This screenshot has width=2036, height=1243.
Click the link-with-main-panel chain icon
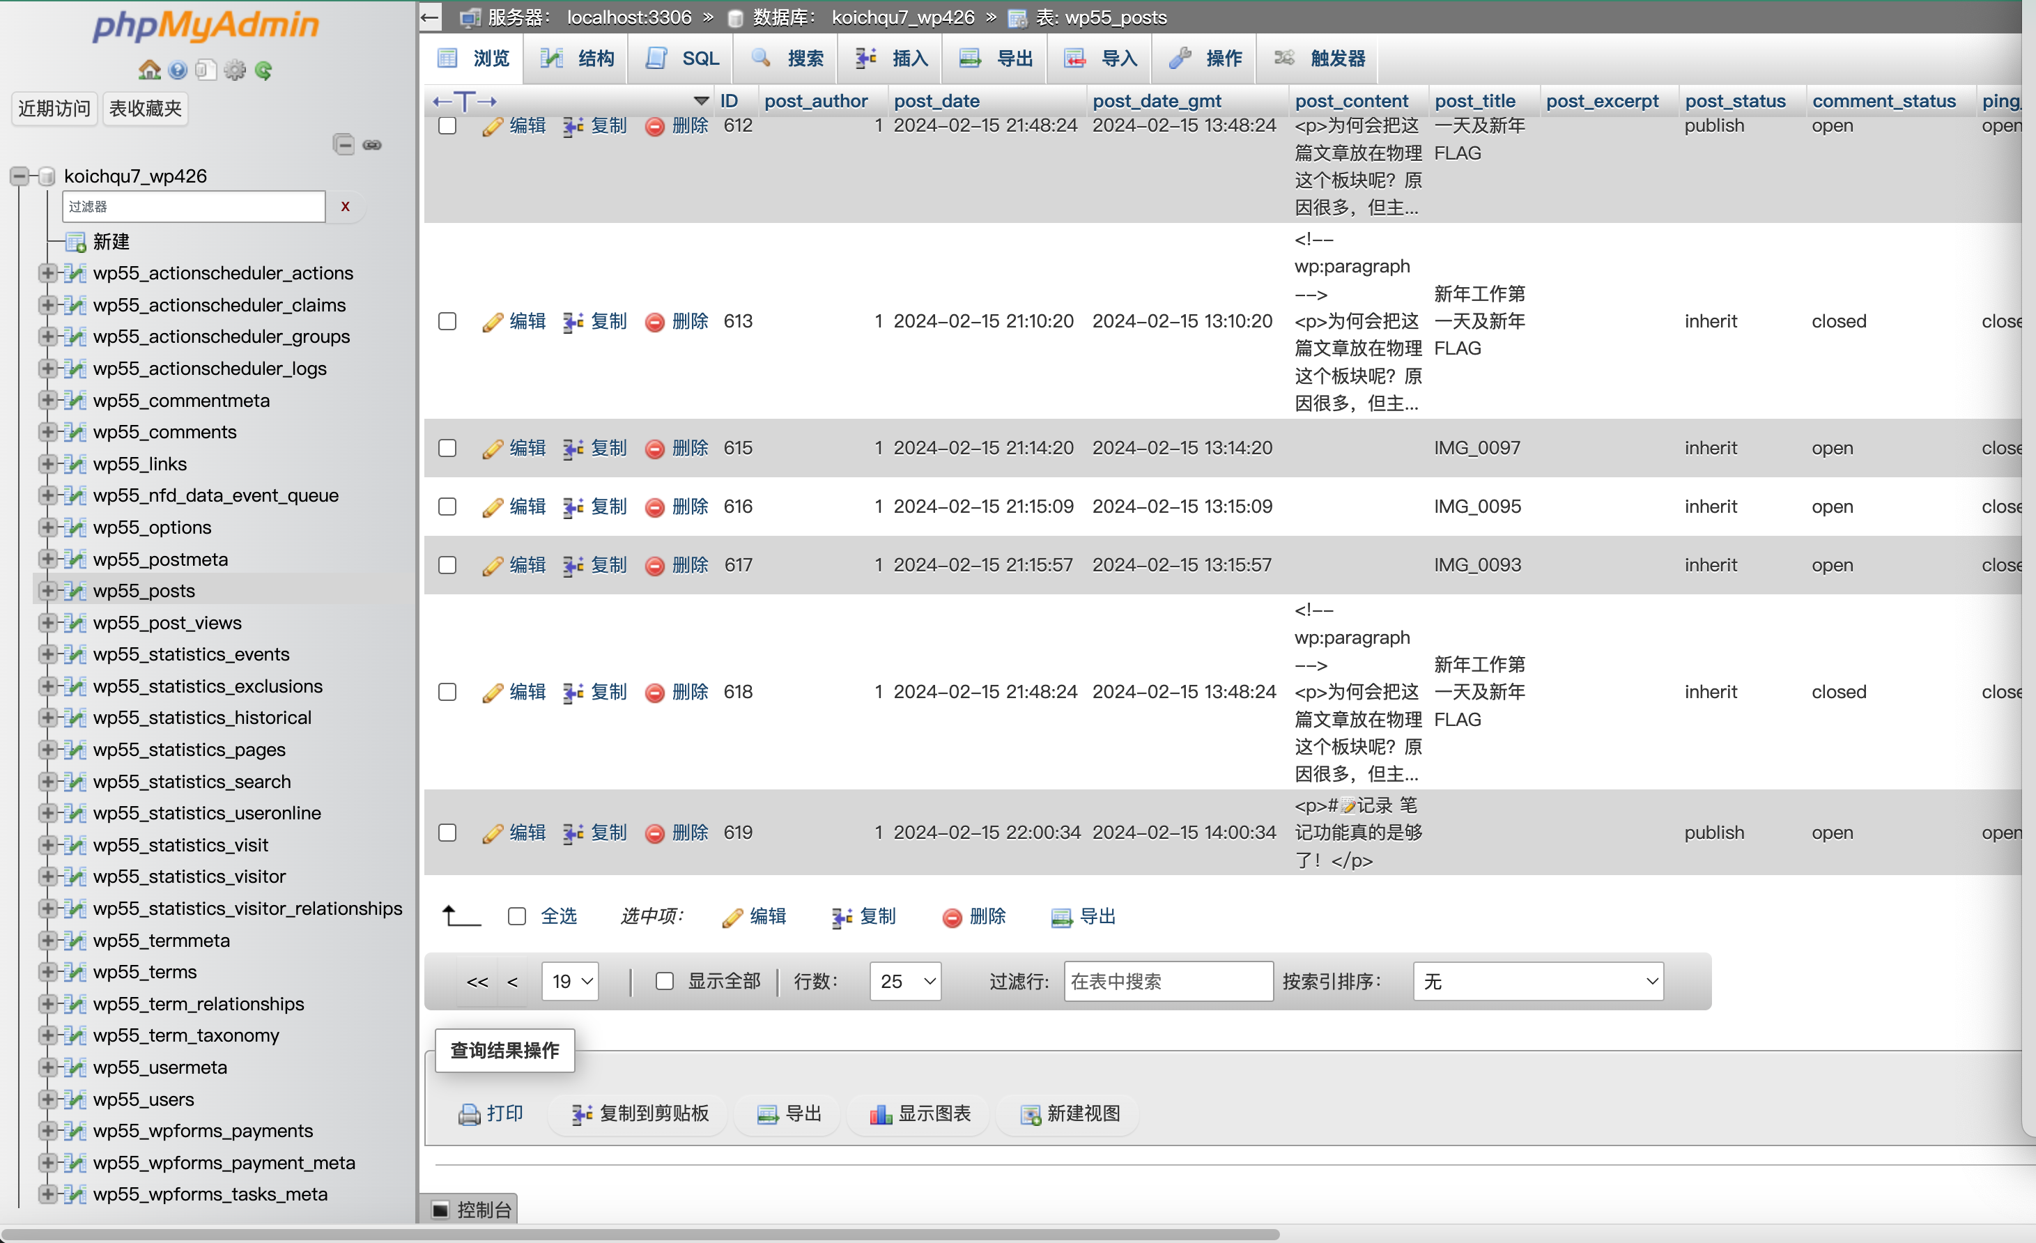[373, 145]
